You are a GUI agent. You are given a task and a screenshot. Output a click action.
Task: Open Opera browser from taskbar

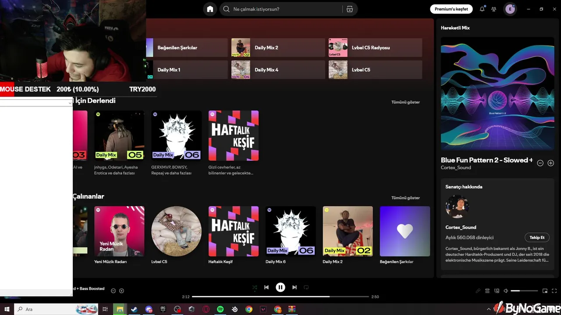pyautogui.click(x=206, y=309)
